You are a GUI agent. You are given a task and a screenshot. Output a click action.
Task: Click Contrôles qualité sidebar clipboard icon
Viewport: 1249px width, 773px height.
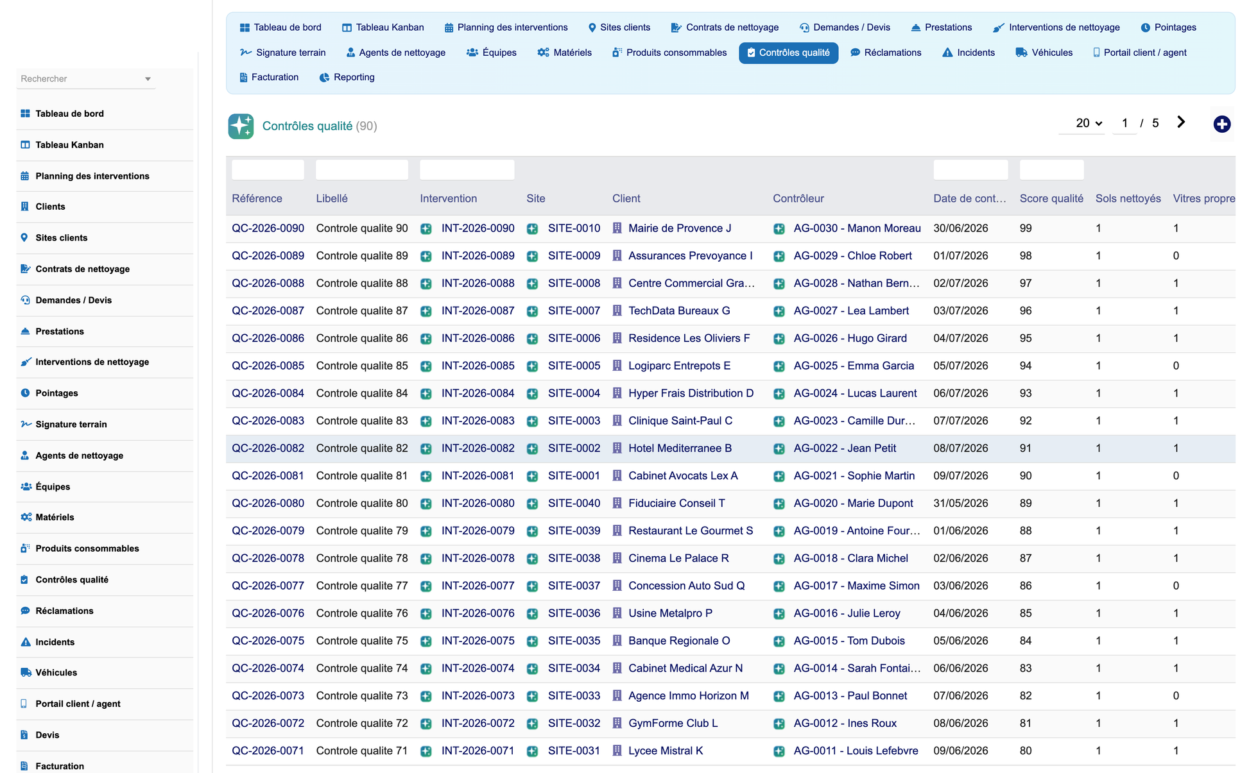(24, 579)
